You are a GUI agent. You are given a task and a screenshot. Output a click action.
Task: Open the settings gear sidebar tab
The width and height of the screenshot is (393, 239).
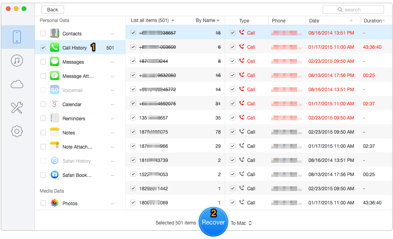[x=17, y=131]
